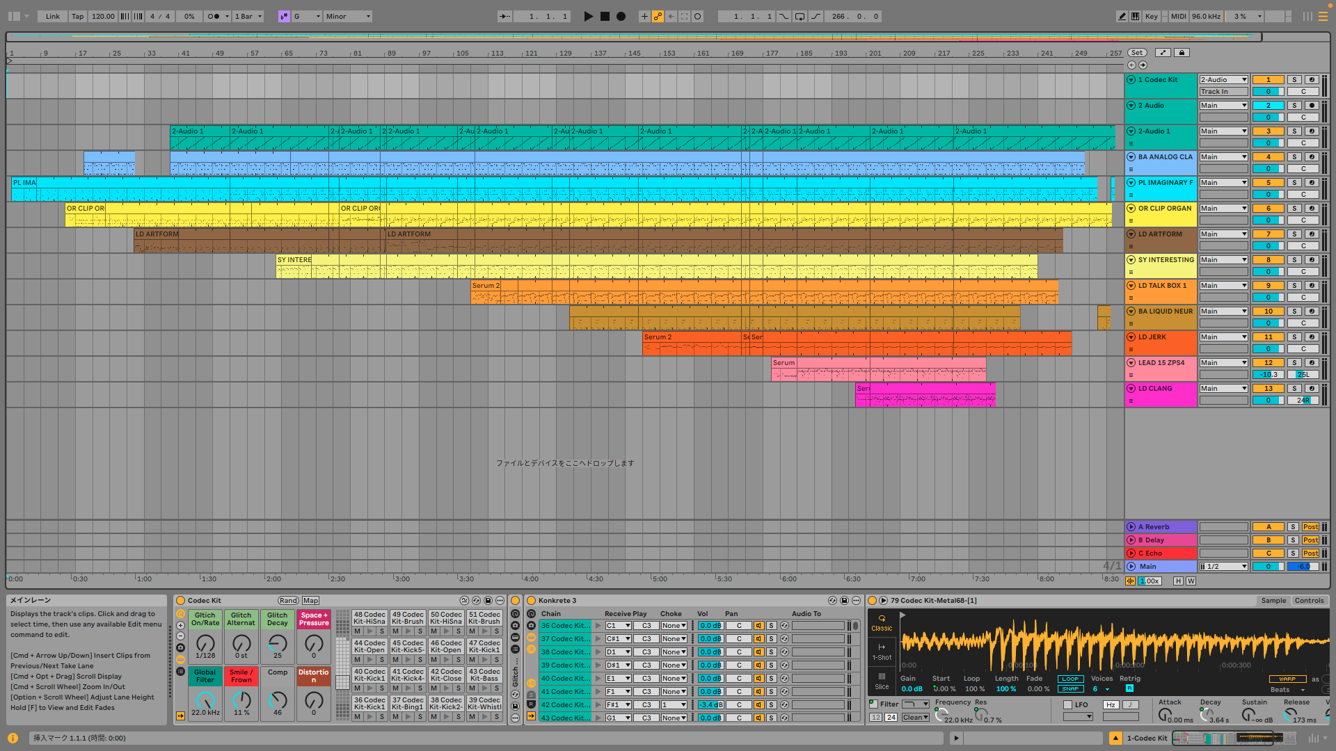
Task: Toggle Automation Mode icon beside Set
Action: 1163,52
